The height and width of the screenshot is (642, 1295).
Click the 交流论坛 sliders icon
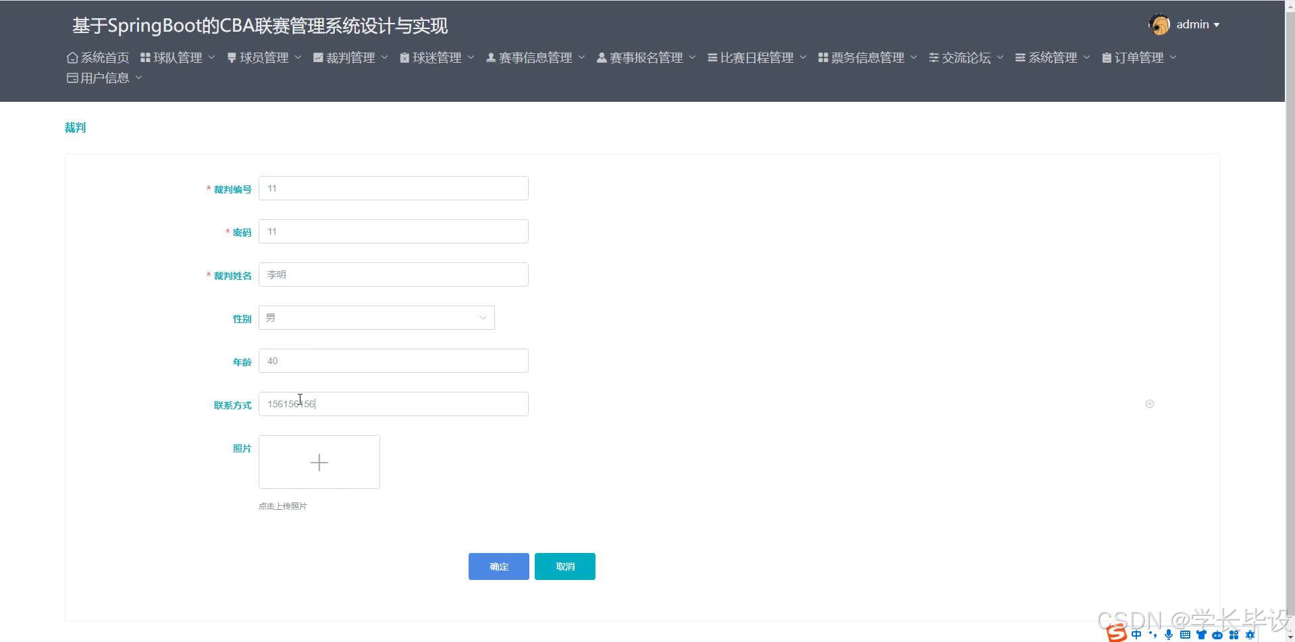(934, 58)
